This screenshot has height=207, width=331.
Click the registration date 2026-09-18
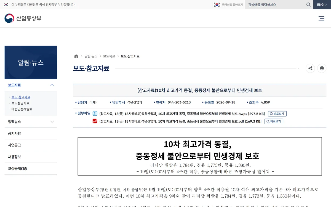coord(226,102)
